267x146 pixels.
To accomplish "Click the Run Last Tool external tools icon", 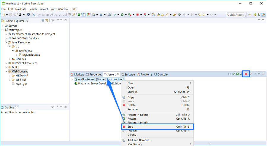I will pos(130,15).
